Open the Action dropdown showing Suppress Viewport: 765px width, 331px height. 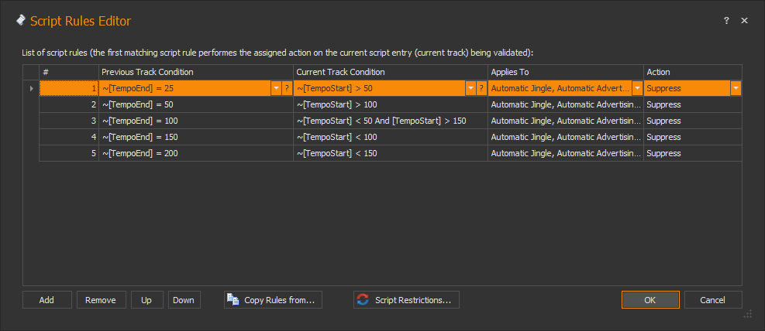click(x=735, y=88)
